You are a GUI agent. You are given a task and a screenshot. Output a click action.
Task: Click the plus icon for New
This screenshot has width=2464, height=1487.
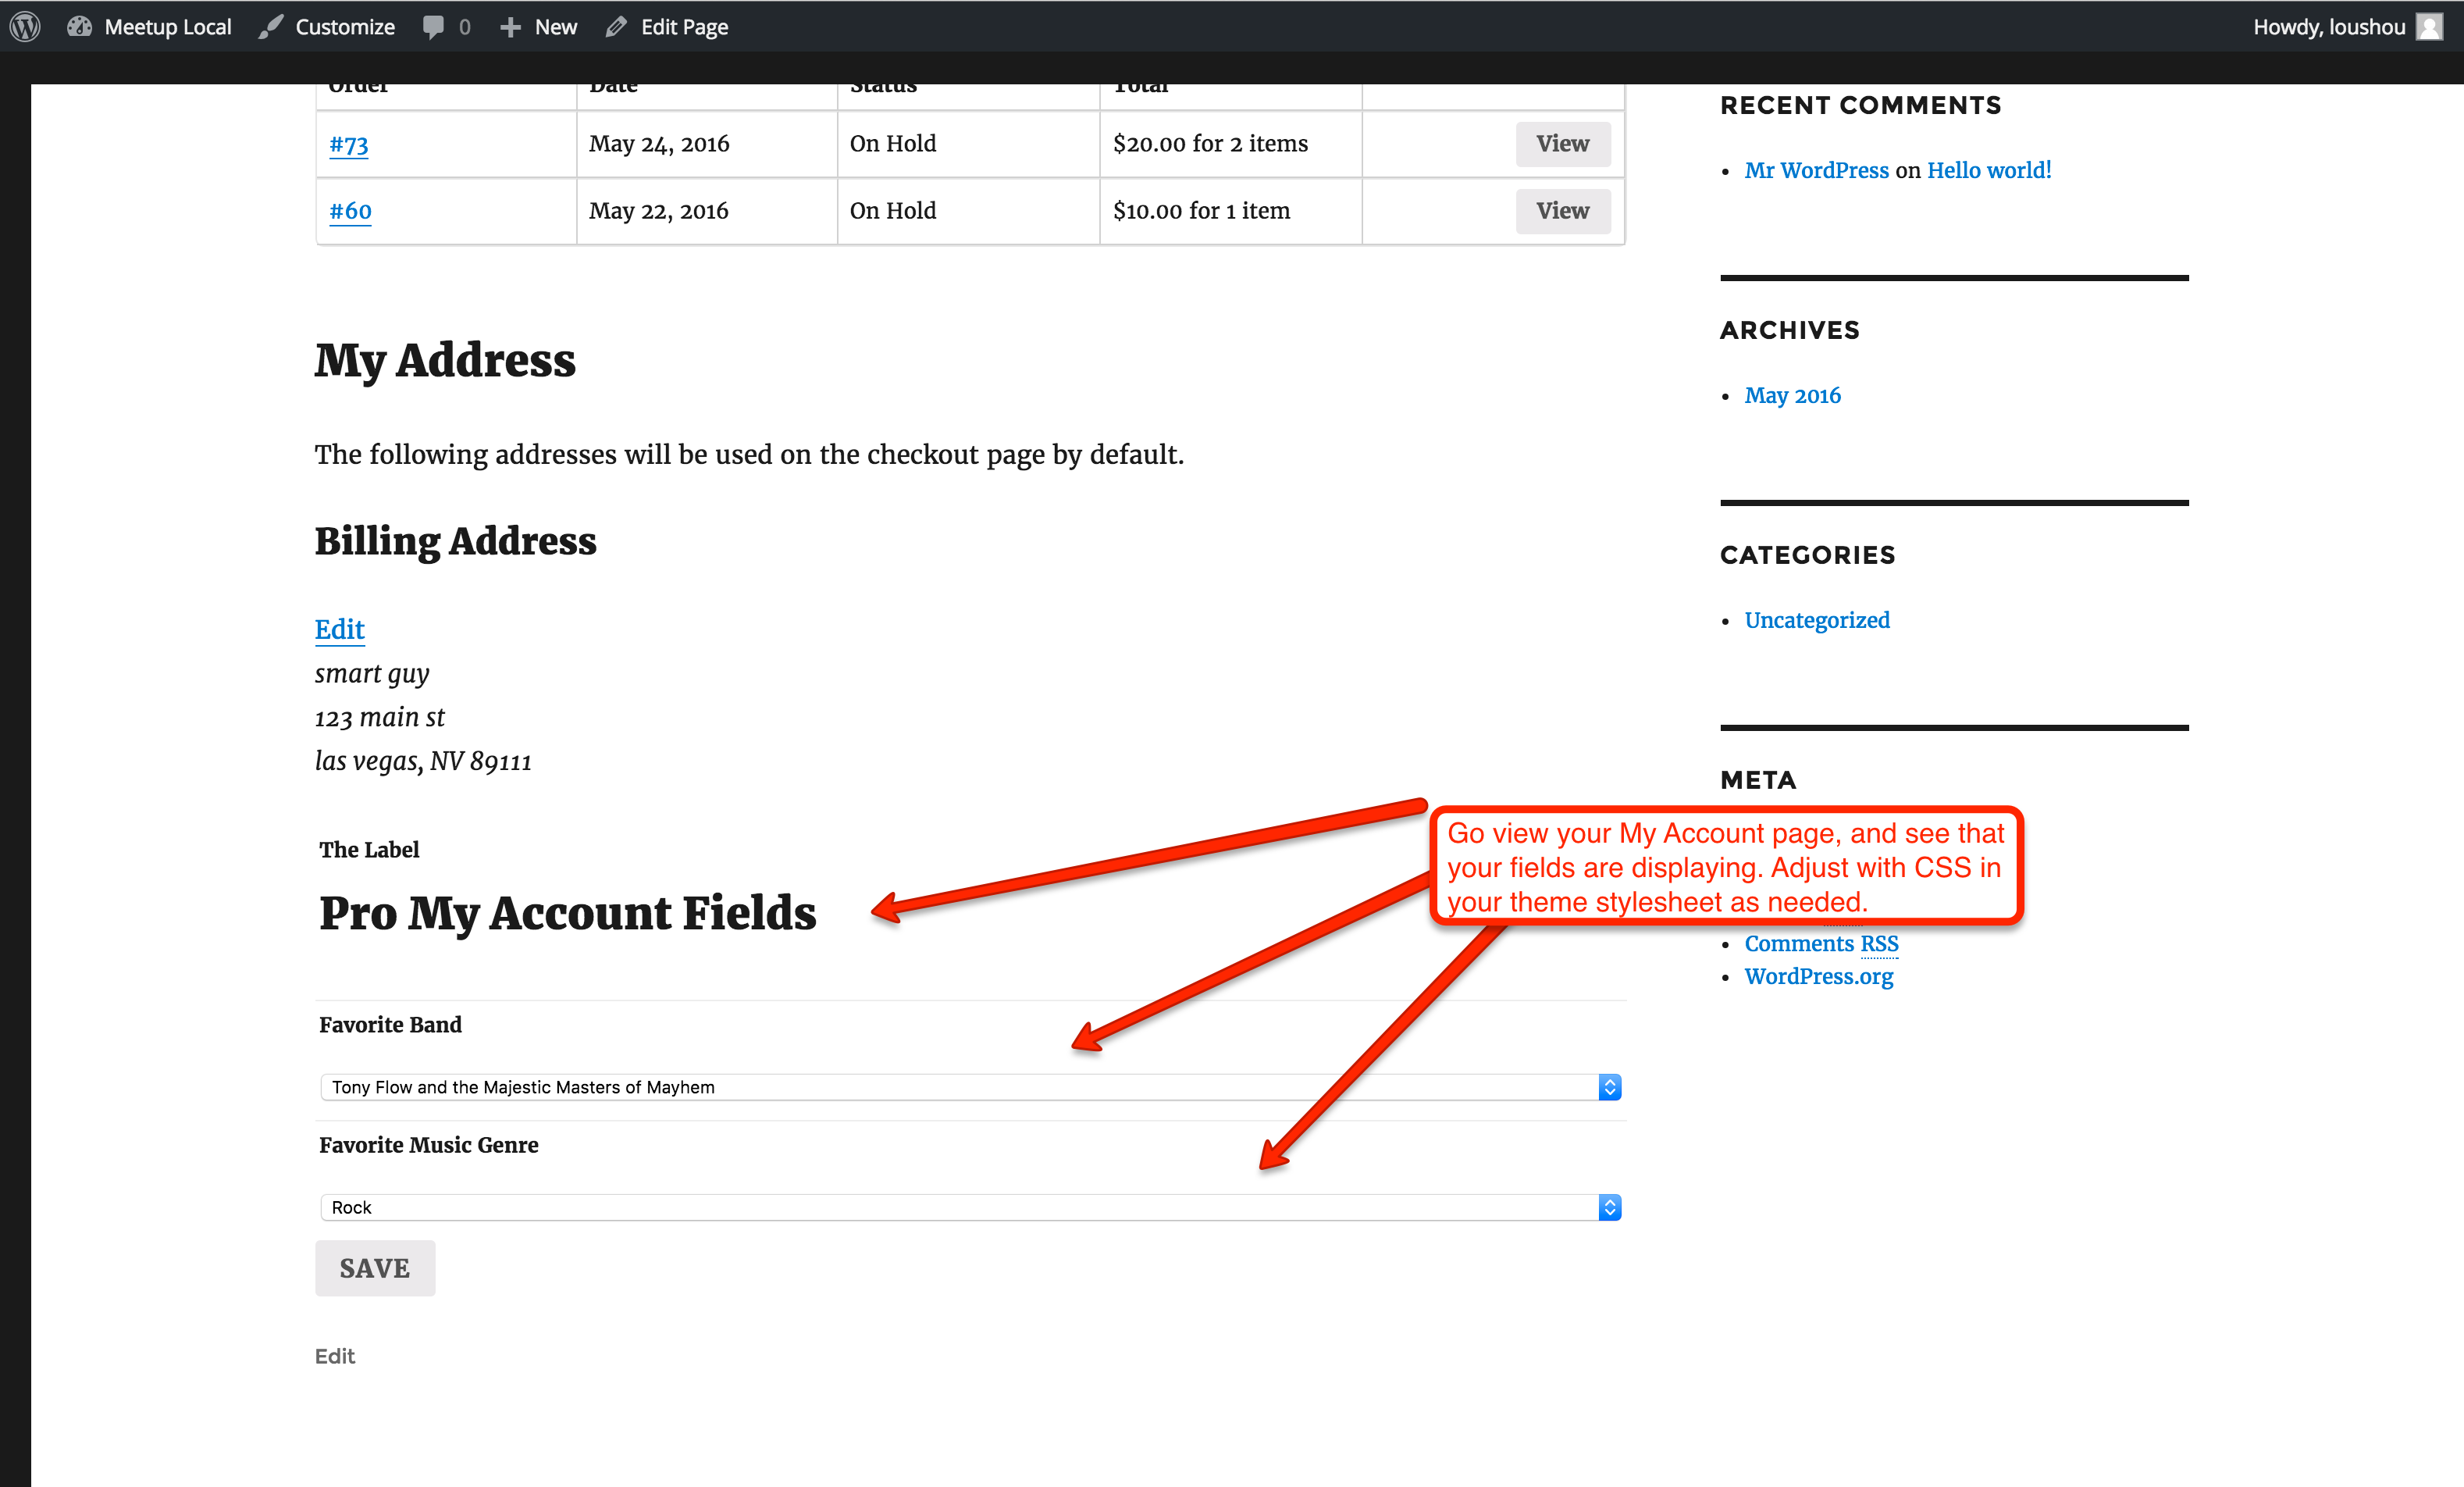(x=510, y=27)
